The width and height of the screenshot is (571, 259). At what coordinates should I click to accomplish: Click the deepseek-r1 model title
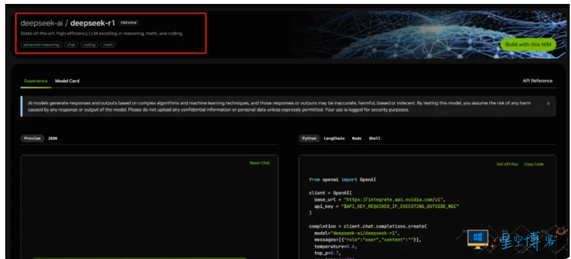point(93,23)
